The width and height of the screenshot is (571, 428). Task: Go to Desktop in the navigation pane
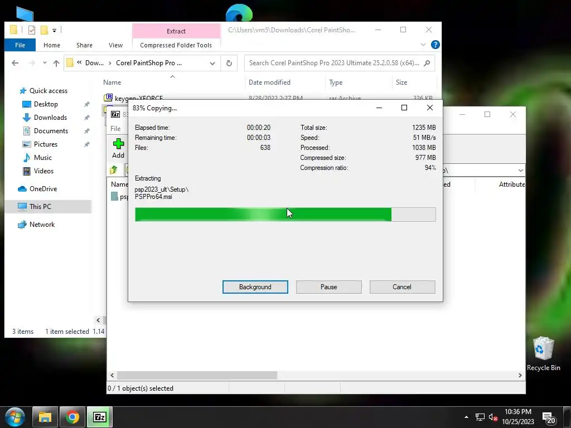pos(46,104)
